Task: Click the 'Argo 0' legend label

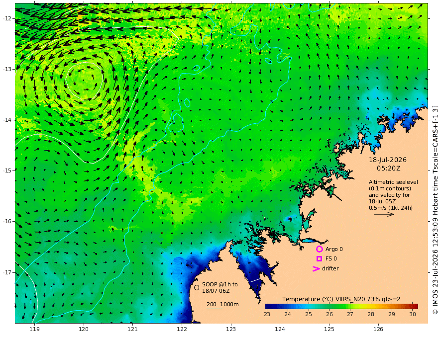Action: click(334, 249)
